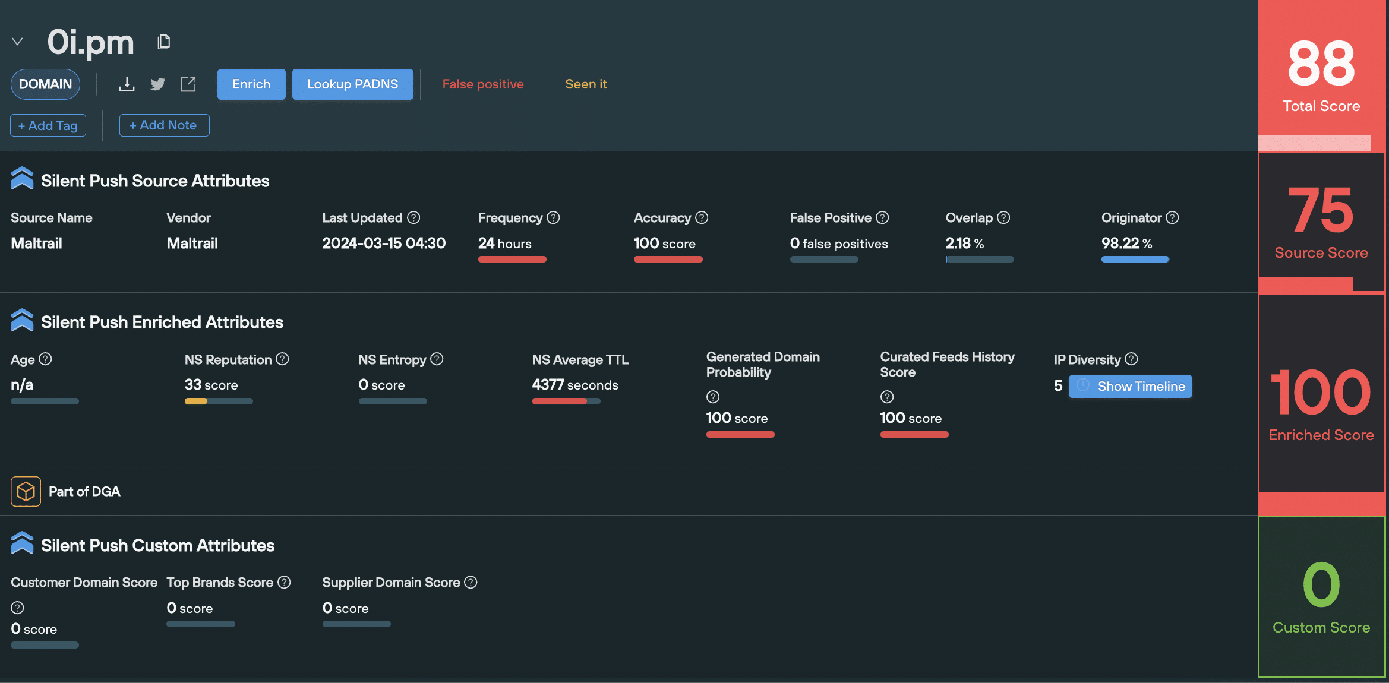1389x683 pixels.
Task: Click the Part of DGA hexagon icon
Action: pyautogui.click(x=26, y=491)
